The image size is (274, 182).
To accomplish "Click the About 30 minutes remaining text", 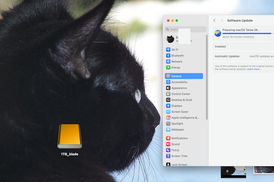I will point(238,37).
